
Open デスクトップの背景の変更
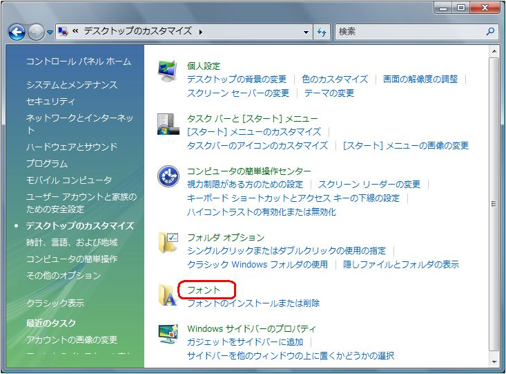click(237, 80)
